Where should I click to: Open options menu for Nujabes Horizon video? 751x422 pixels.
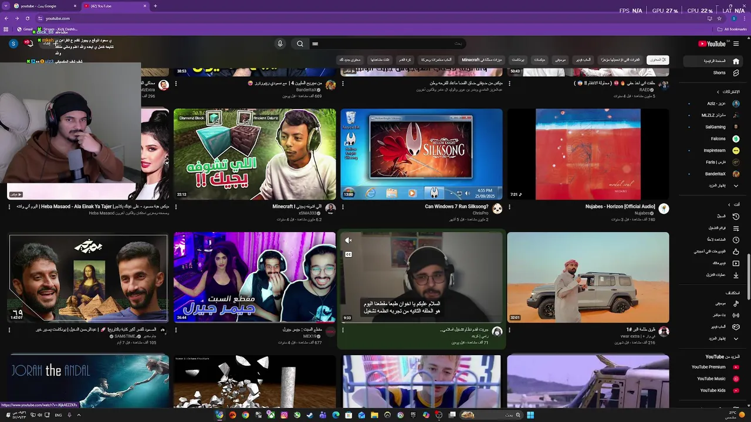click(509, 207)
